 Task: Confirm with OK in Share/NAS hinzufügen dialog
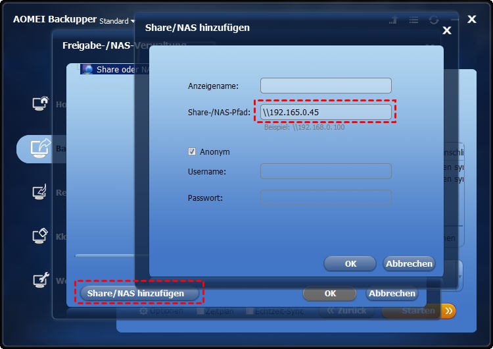pyautogui.click(x=350, y=263)
